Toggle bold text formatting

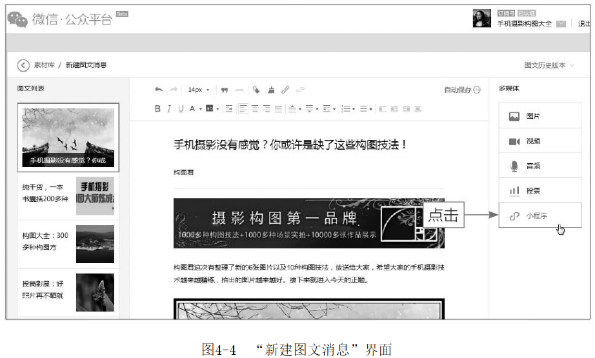[x=157, y=109]
